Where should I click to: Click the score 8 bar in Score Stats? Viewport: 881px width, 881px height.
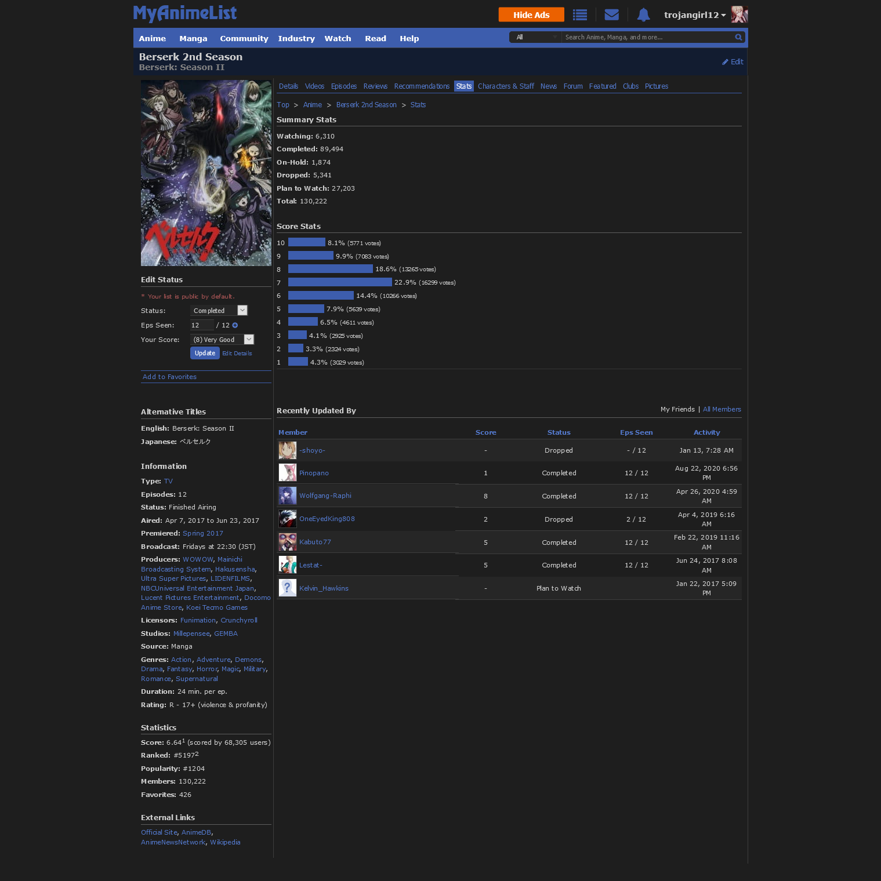(331, 269)
